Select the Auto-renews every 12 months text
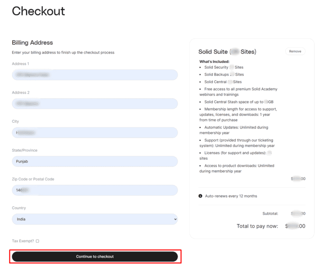The image size is (327, 270). [231, 196]
